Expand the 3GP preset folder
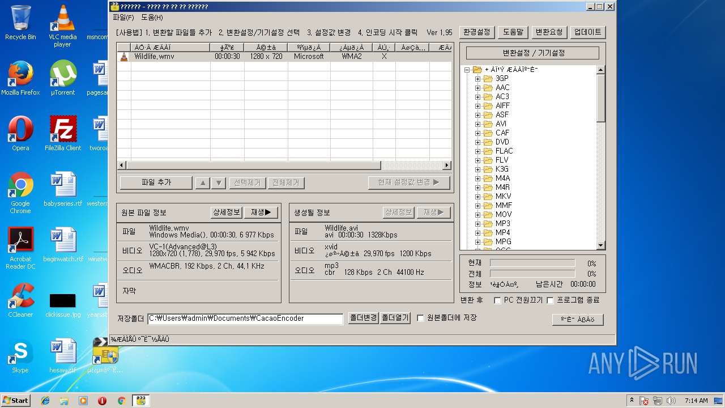 coord(477,79)
